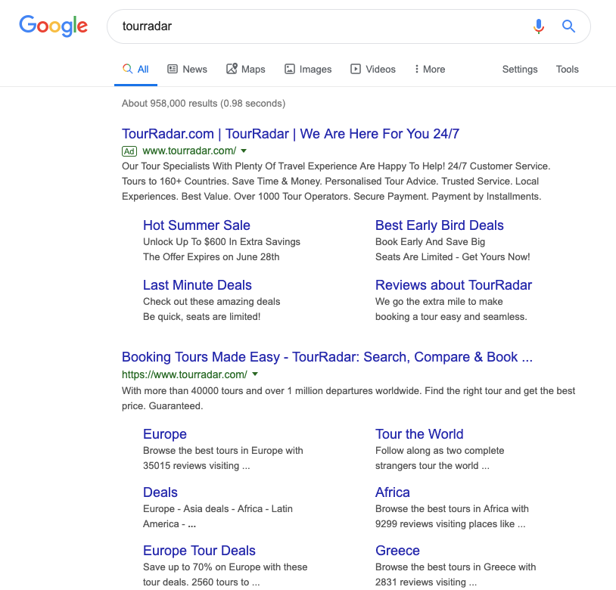Click the Maps tab icon
This screenshot has height=590, width=616.
click(232, 69)
